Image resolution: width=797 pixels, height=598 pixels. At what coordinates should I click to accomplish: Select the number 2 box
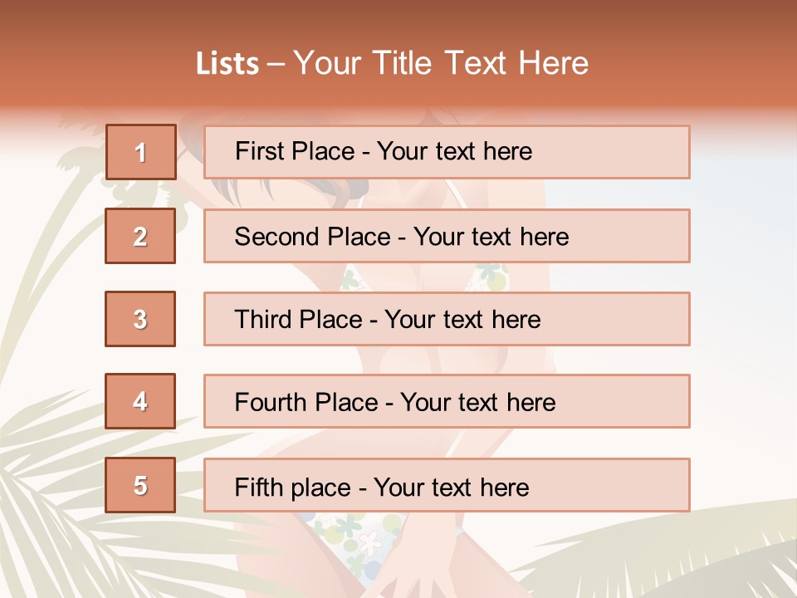tap(140, 236)
